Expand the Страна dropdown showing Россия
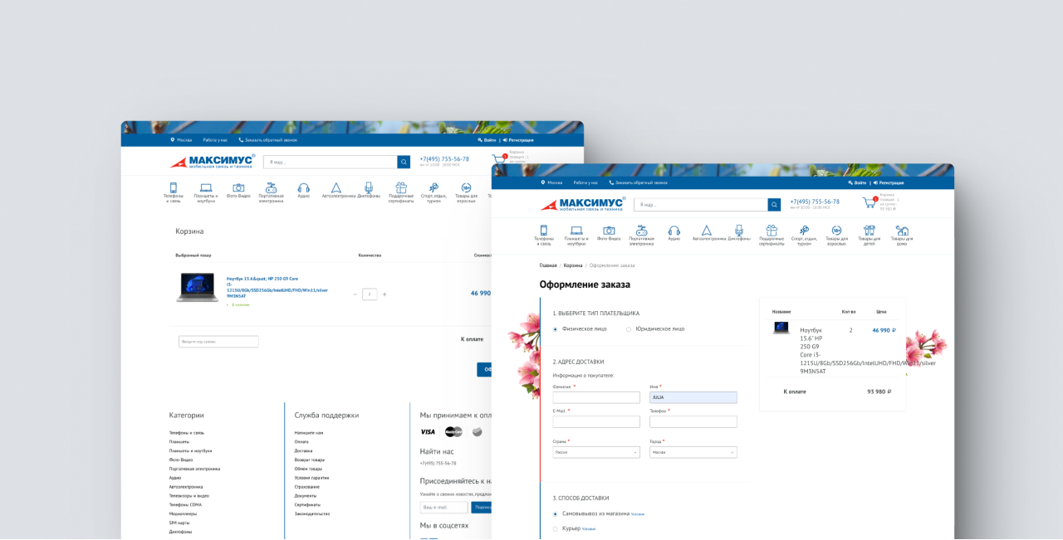 coord(596,452)
